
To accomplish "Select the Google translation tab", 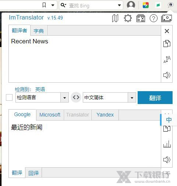I will click(x=22, y=115).
